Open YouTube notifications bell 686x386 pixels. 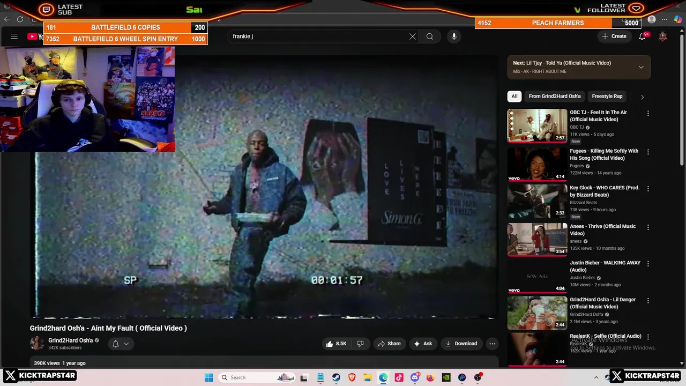[x=642, y=36]
